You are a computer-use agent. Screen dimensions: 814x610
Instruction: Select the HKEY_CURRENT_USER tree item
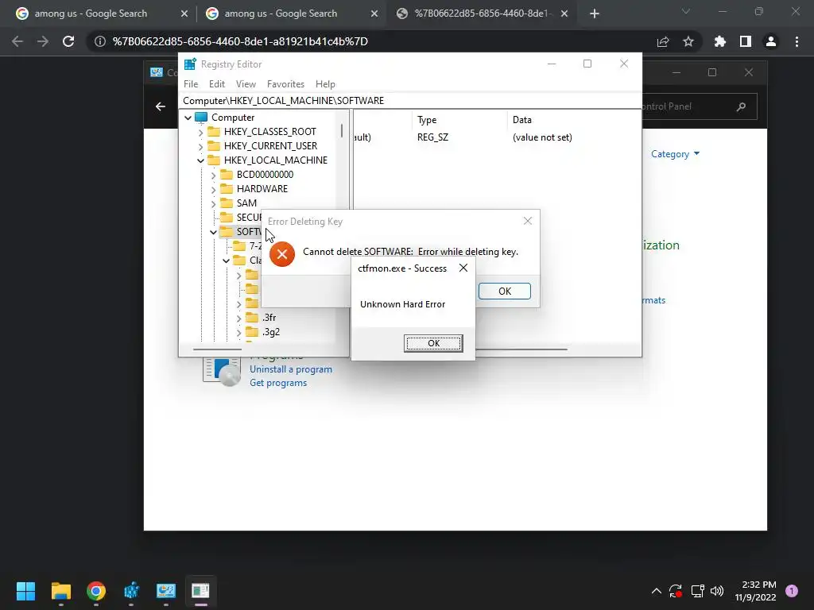pos(270,146)
